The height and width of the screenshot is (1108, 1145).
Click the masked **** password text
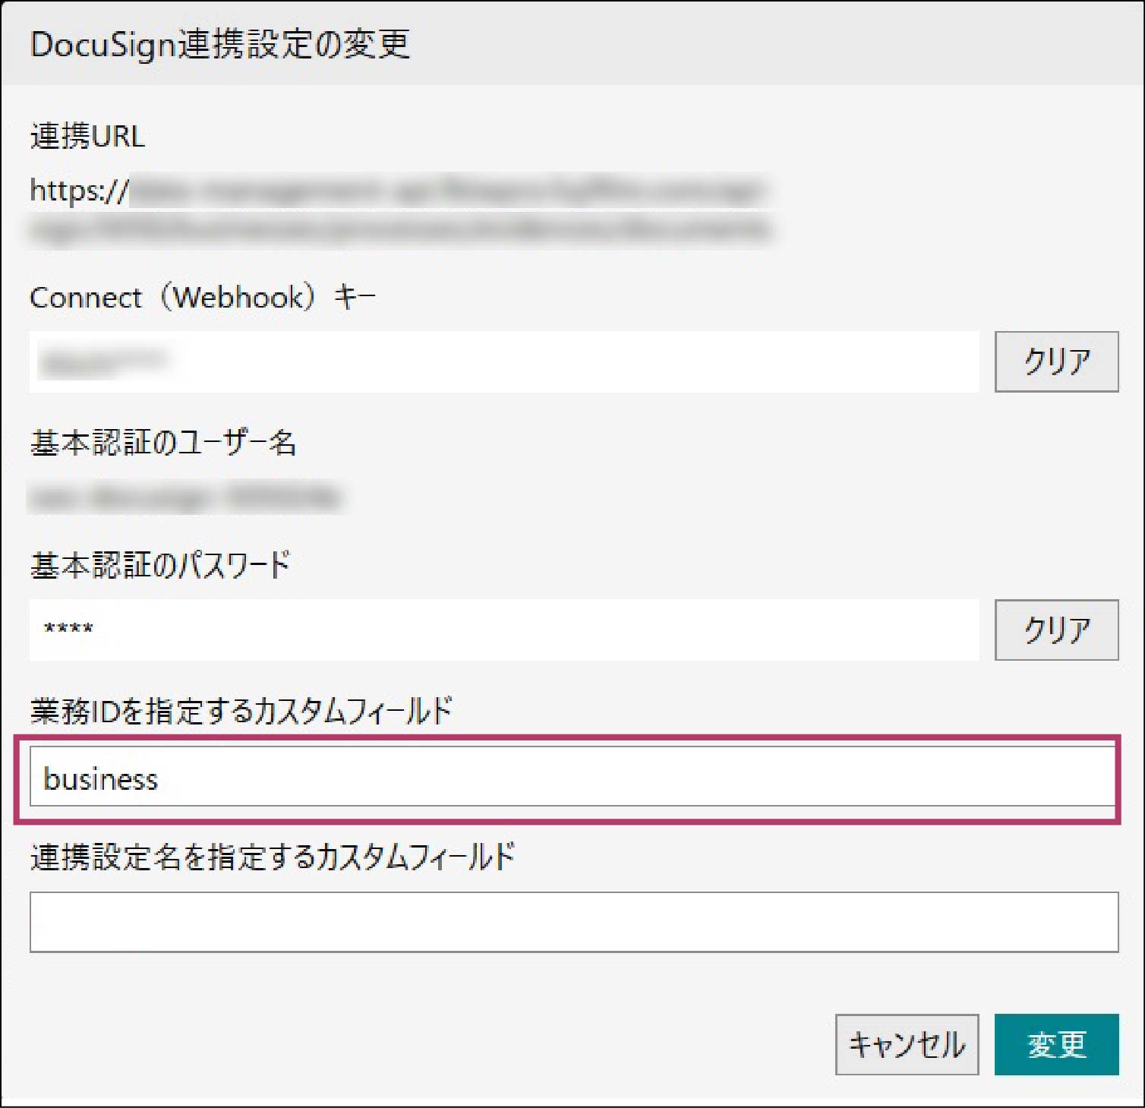point(68,630)
